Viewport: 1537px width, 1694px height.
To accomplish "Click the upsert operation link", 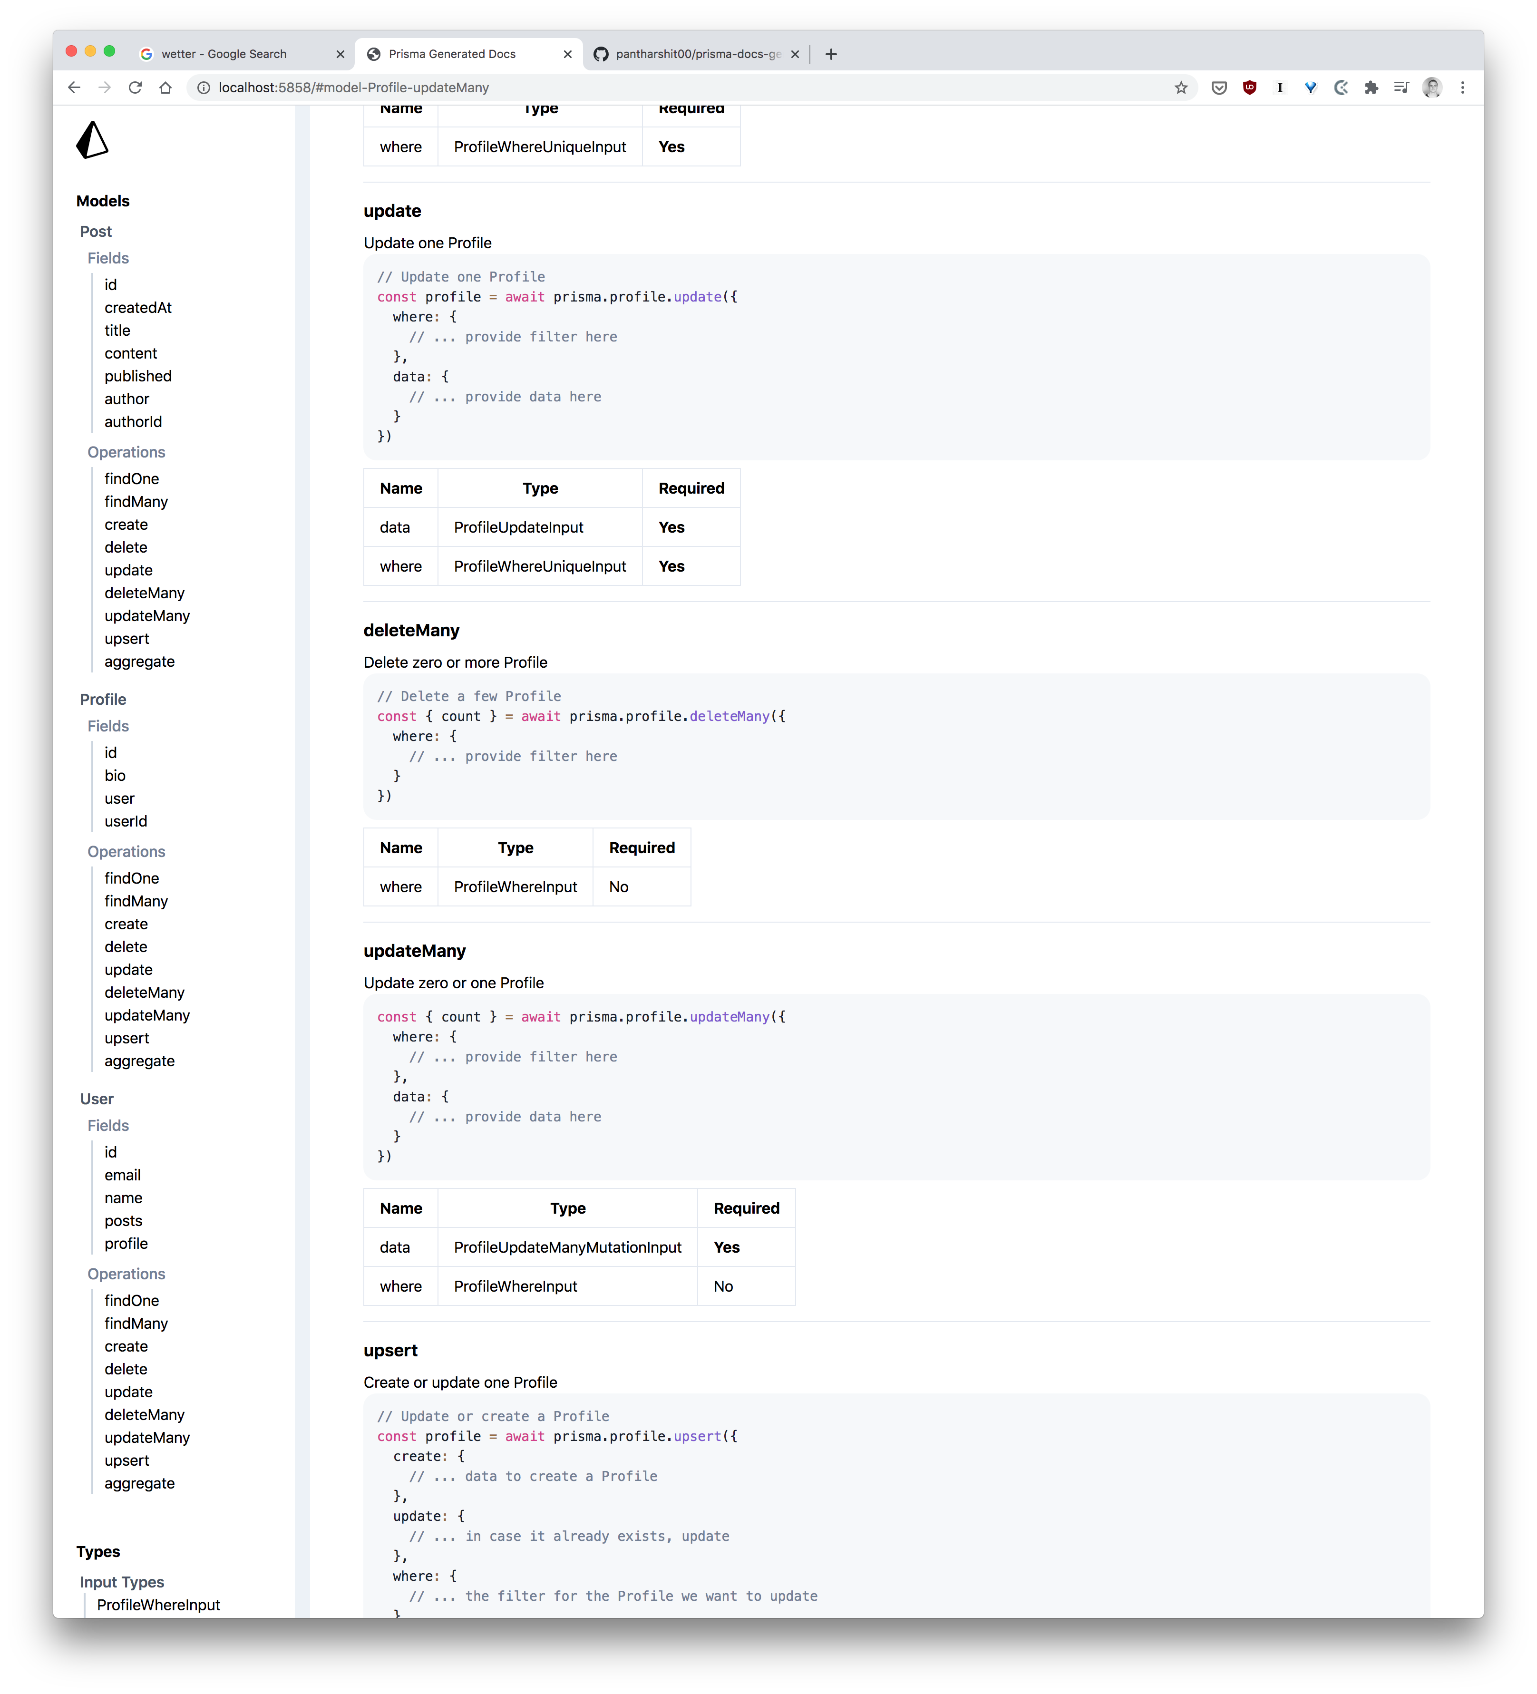I will coord(126,1037).
